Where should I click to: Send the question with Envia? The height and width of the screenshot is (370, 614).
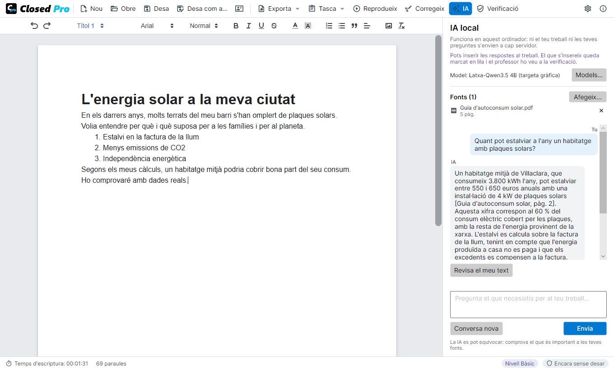tap(585, 328)
